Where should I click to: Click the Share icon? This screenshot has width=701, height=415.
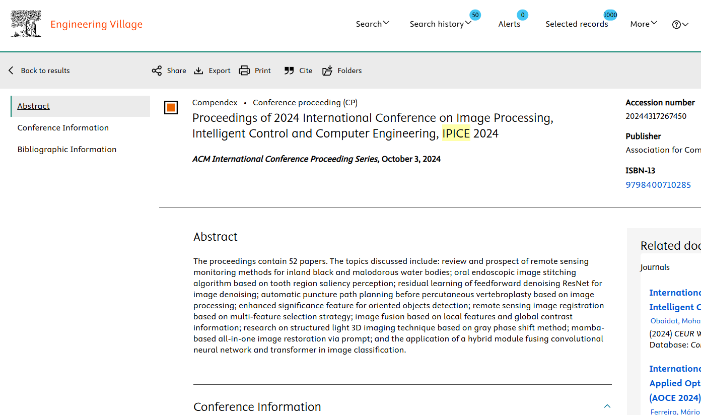[x=157, y=71]
